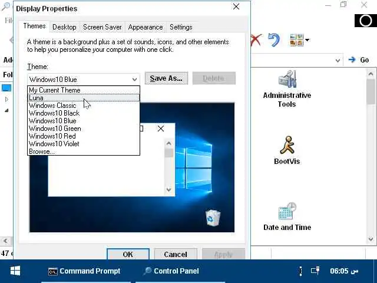377x283 pixels.
Task: Choose Windows10 Blue in the dropdown list
Action: [x=84, y=121]
